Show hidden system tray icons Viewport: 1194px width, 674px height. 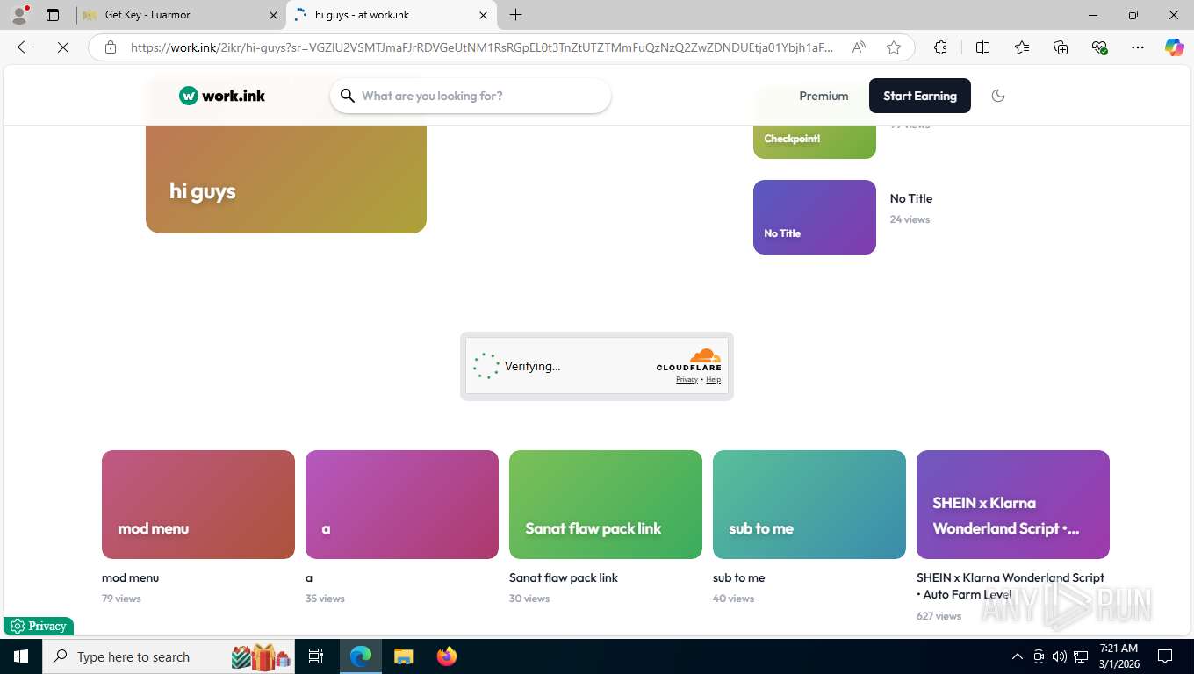pyautogui.click(x=1018, y=656)
